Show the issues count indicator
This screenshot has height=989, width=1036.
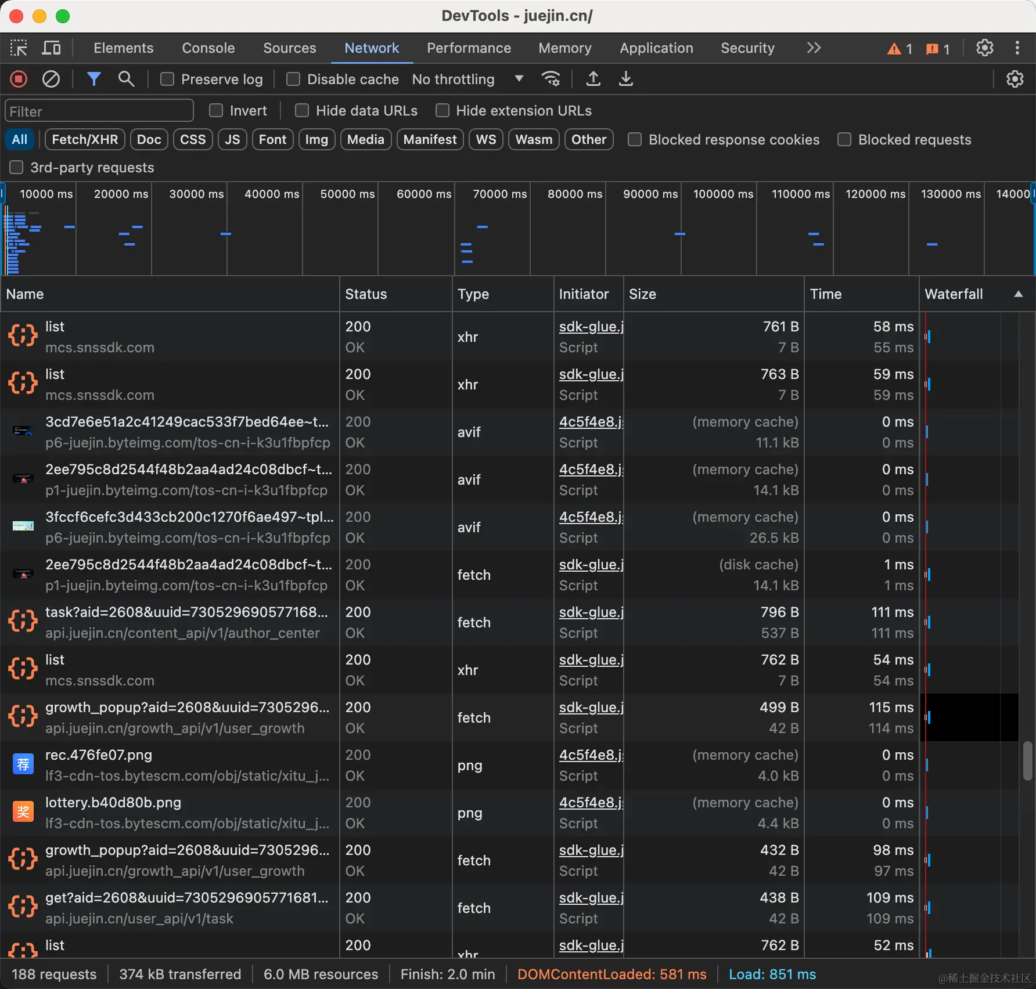(938, 49)
